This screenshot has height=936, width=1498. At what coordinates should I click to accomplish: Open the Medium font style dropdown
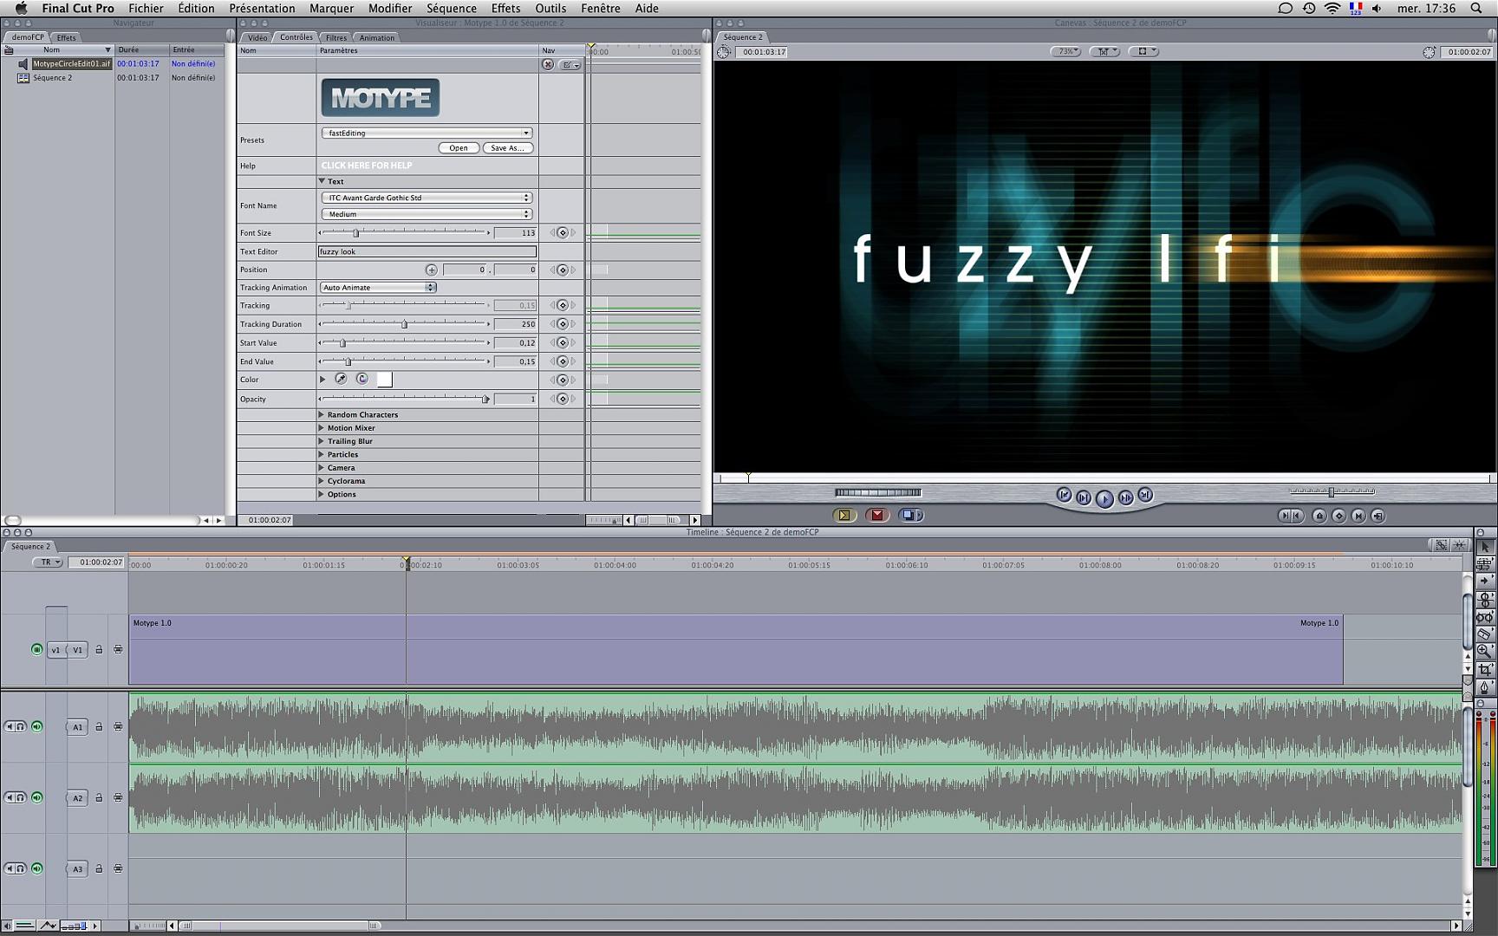pyautogui.click(x=427, y=214)
